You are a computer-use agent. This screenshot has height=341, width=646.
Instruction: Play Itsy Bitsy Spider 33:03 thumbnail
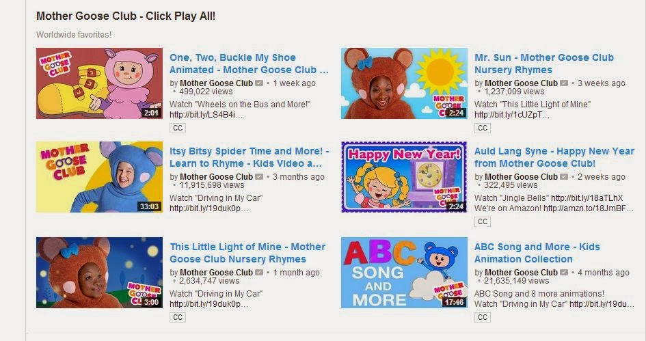coord(99,177)
